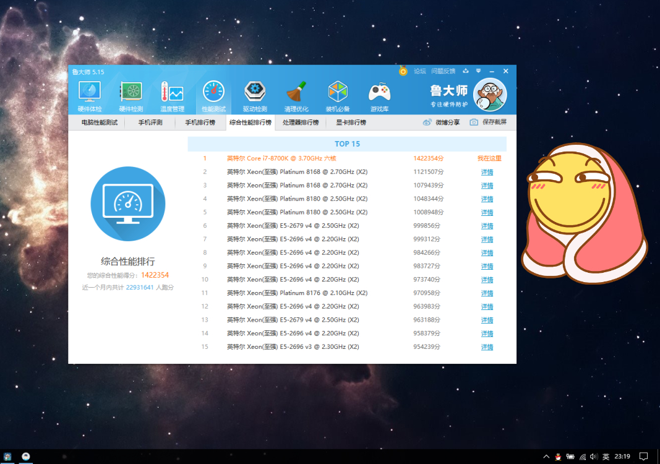Click the large benchmark monitor gauge icon
660x464 pixels.
click(128, 204)
